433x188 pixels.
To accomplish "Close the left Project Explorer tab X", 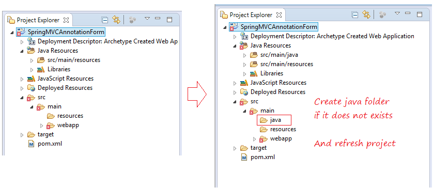I will tap(66, 20).
